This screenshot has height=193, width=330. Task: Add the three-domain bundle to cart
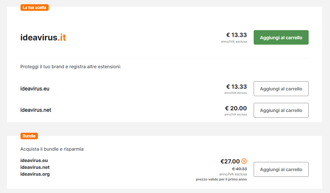click(x=281, y=169)
